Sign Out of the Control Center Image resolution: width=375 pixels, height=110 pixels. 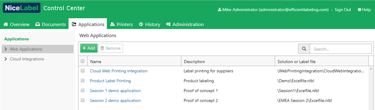tap(343, 10)
